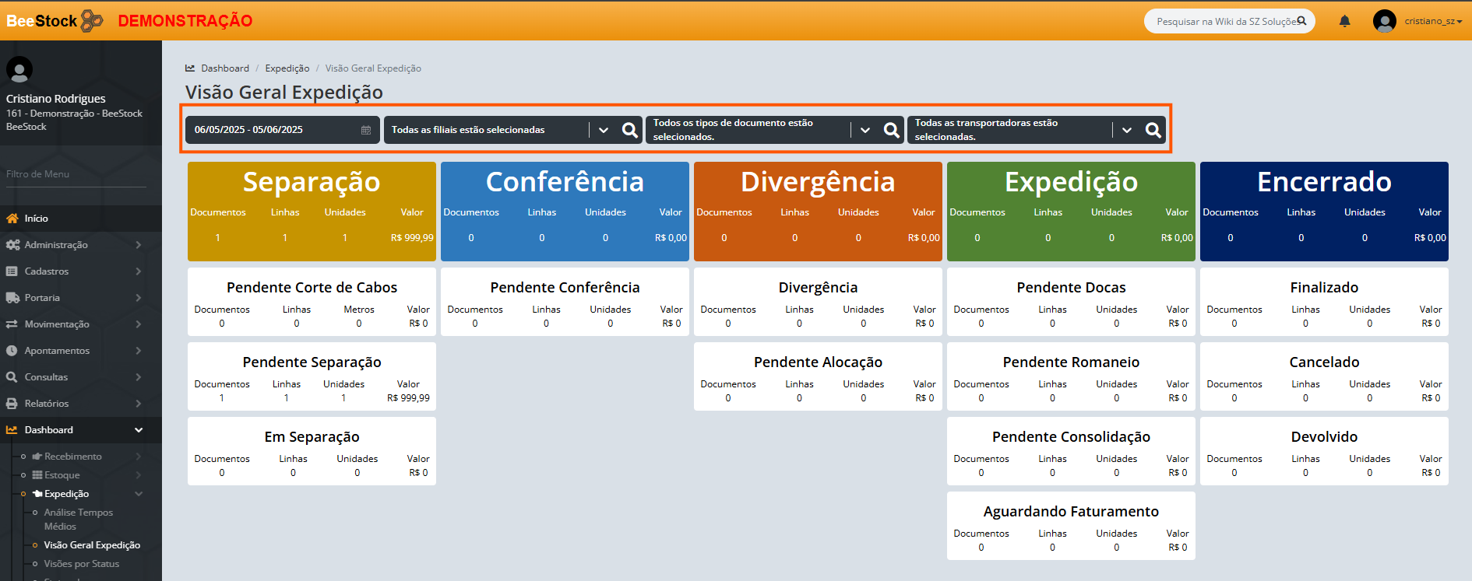Click the search magnifier in the transportadoras filter
The image size is (1472, 581).
click(1153, 130)
